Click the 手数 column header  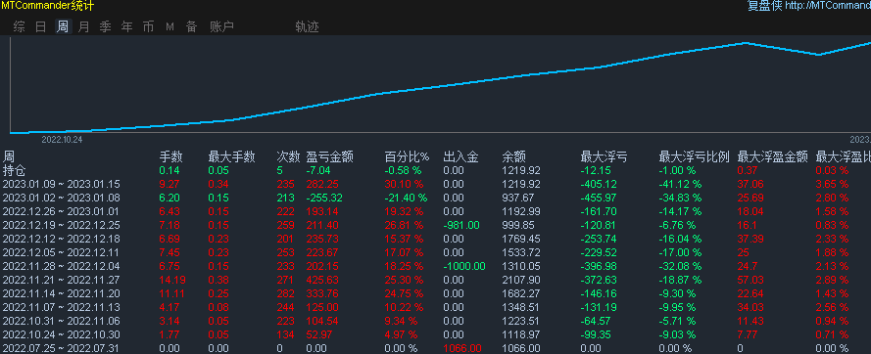pyautogui.click(x=170, y=157)
